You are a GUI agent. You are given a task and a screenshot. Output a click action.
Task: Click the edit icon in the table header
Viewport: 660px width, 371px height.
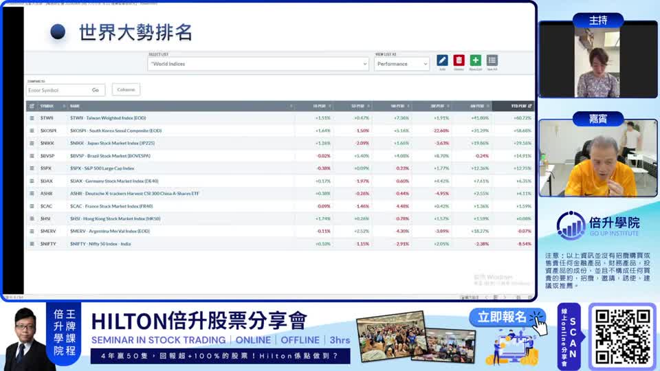[x=32, y=106]
